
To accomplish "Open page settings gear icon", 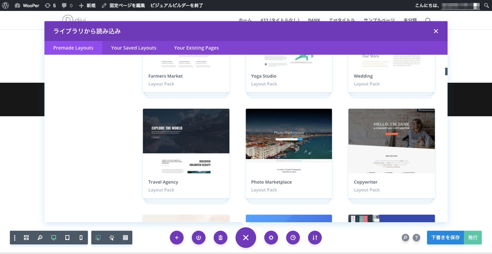I will [x=271, y=238].
